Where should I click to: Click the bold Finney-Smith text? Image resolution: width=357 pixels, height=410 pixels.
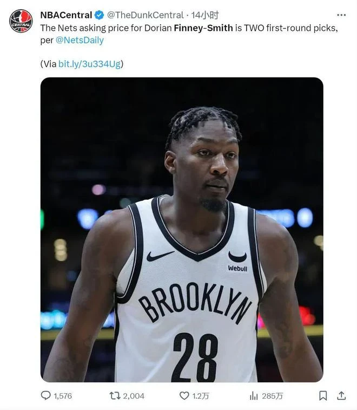(x=203, y=28)
